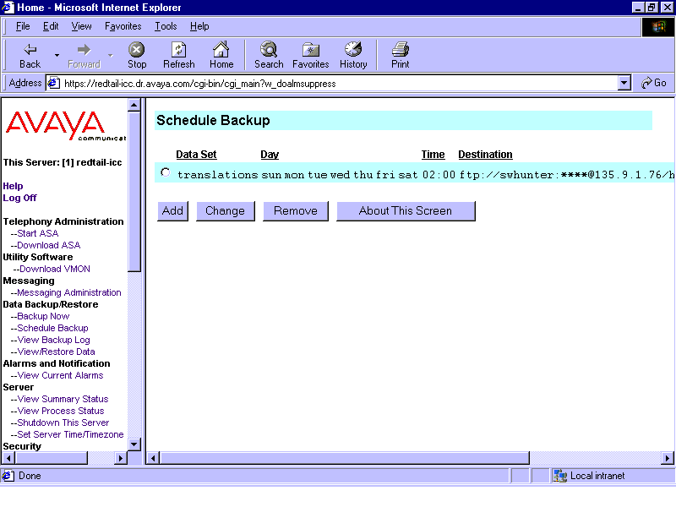Screen dimensions: 676x507
Task: Open the Favorites menu
Action: (x=123, y=26)
